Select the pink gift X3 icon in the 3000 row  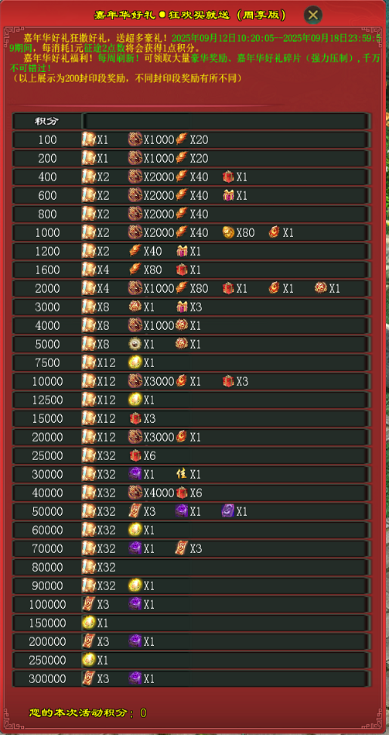[x=182, y=307]
